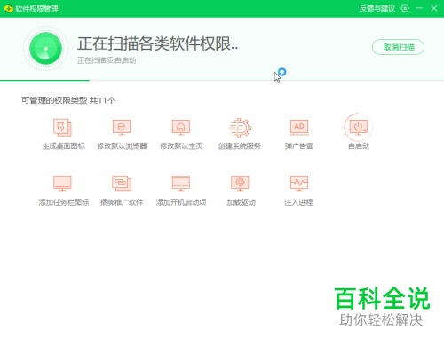The image size is (444, 338).
Task: Open the 反馈与建议 feedback link
Action: click(377, 9)
